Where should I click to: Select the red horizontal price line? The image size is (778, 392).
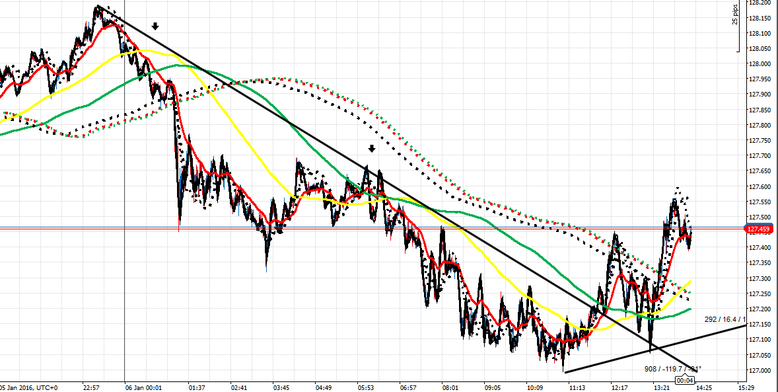coord(462,229)
